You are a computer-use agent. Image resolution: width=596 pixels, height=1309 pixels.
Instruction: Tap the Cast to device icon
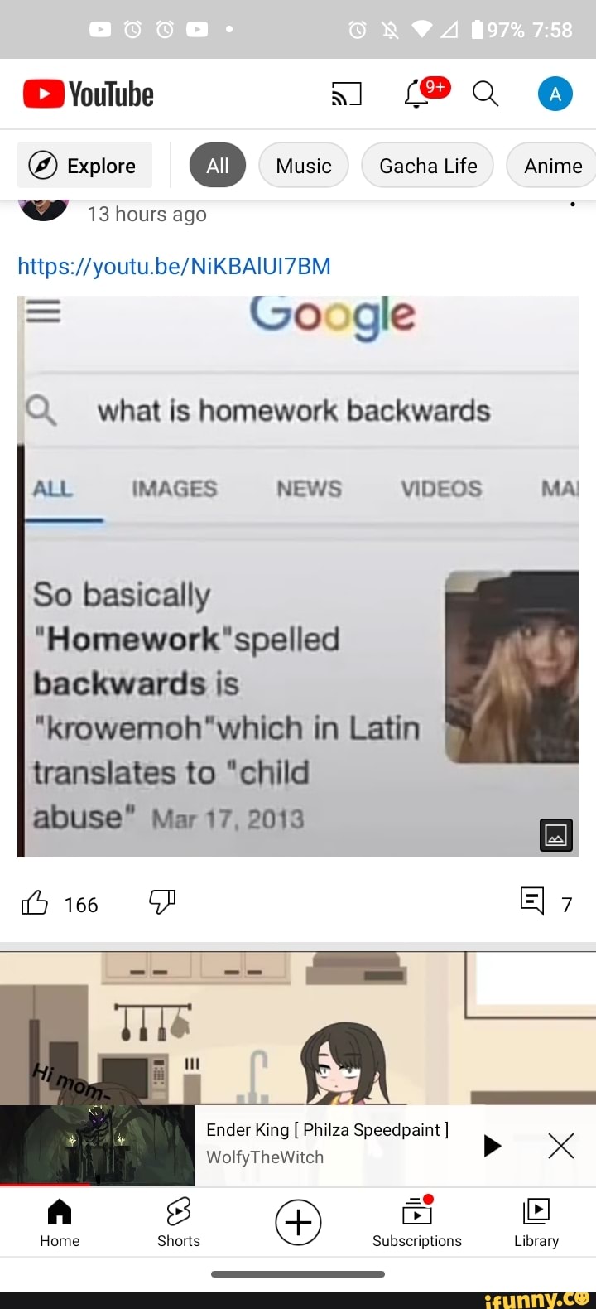346,94
